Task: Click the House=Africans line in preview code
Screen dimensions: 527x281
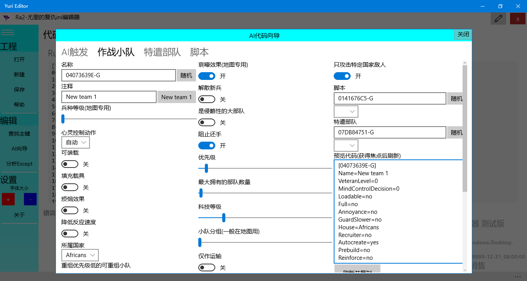Action: pyautogui.click(x=358, y=227)
